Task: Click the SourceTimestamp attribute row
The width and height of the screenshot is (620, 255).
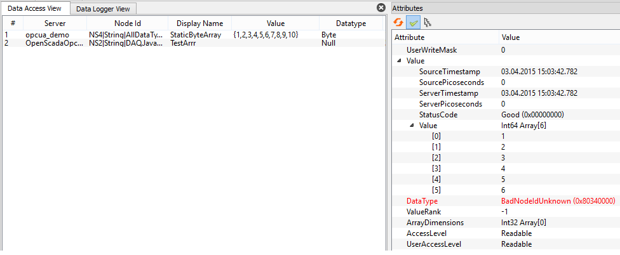Action: [450, 71]
